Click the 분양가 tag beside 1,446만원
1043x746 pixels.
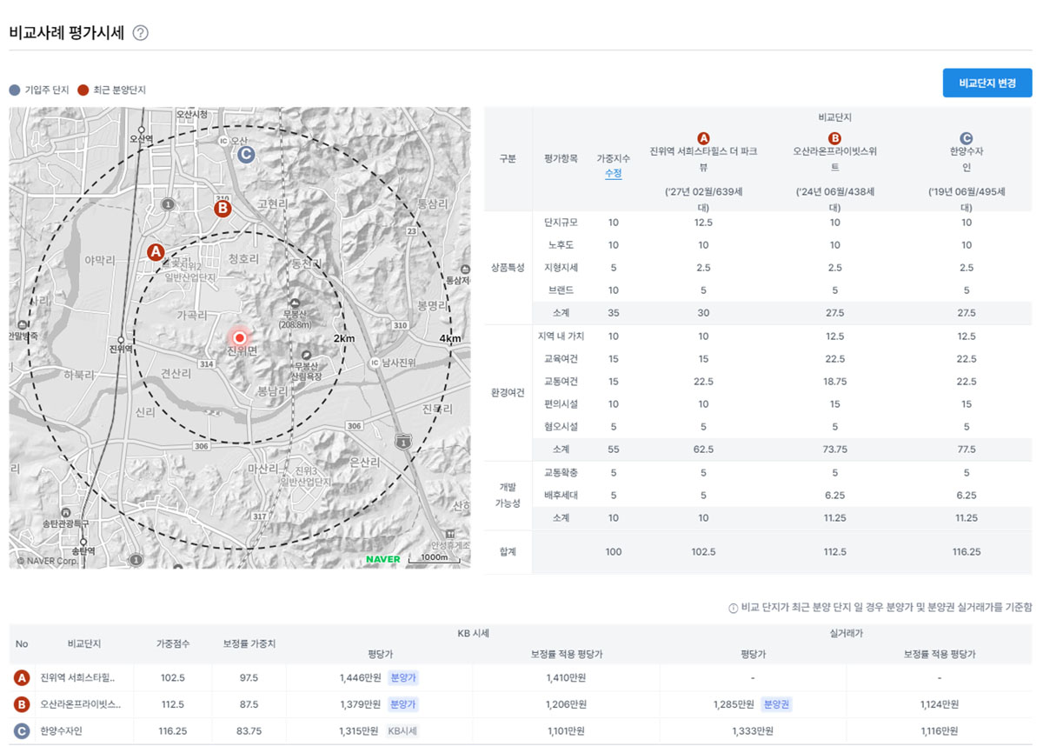click(402, 678)
